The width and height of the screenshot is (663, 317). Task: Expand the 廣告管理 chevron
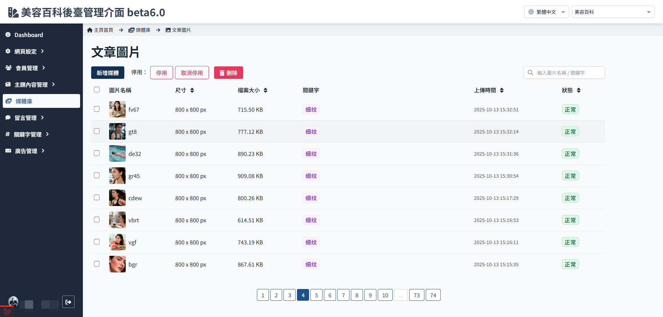click(43, 151)
